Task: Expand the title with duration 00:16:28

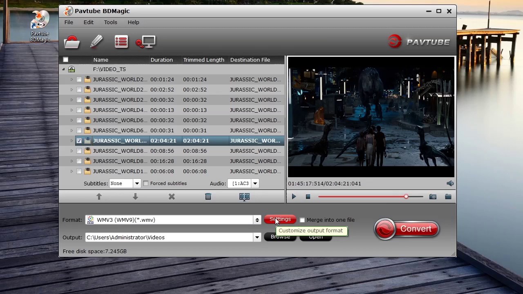Action: point(72,161)
